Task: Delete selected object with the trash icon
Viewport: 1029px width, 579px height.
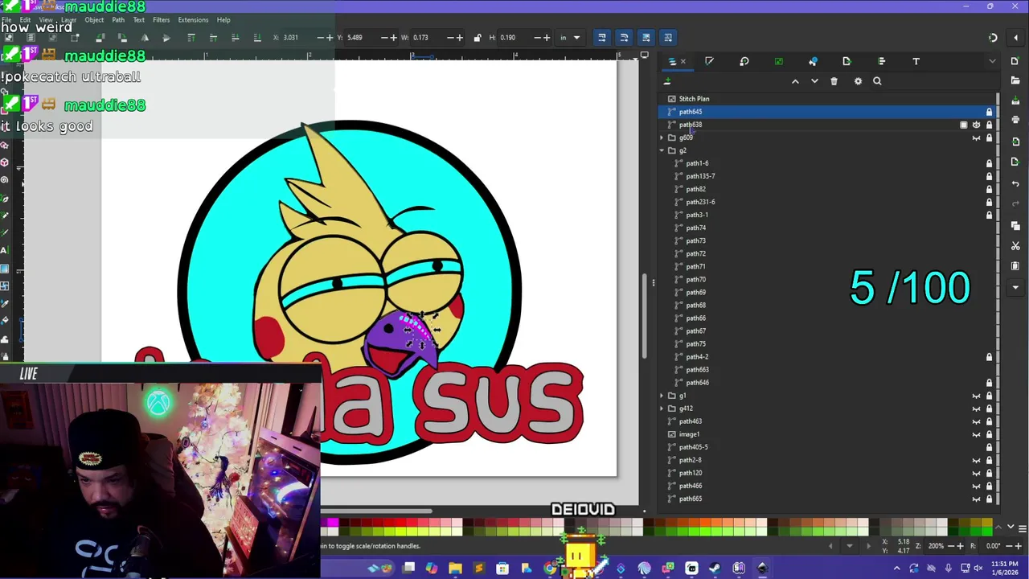Action: (x=834, y=81)
